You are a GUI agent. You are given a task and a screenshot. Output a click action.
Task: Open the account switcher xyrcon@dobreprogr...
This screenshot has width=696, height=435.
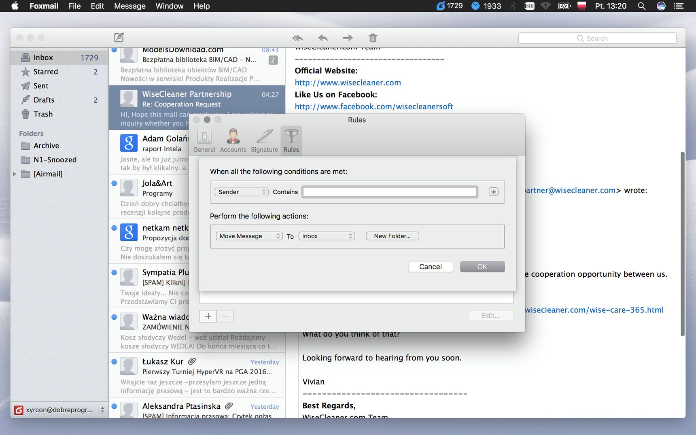click(59, 410)
